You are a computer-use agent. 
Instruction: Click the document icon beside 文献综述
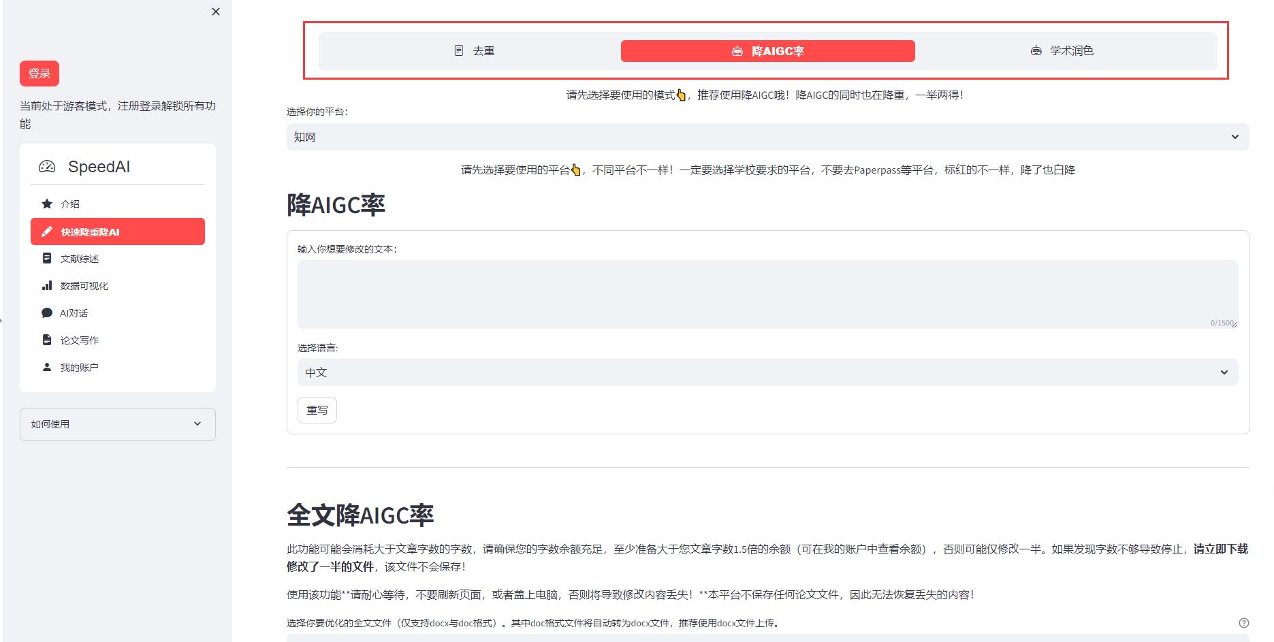(47, 258)
